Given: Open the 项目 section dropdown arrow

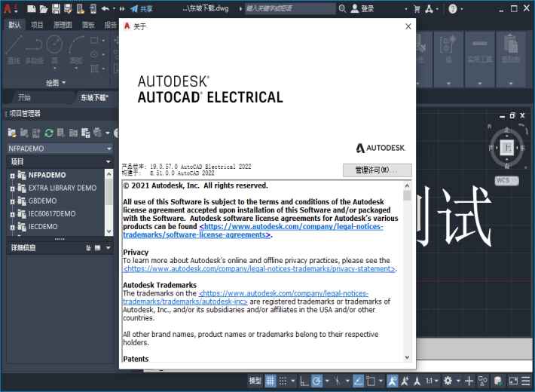Looking at the screenshot, I should (109, 161).
